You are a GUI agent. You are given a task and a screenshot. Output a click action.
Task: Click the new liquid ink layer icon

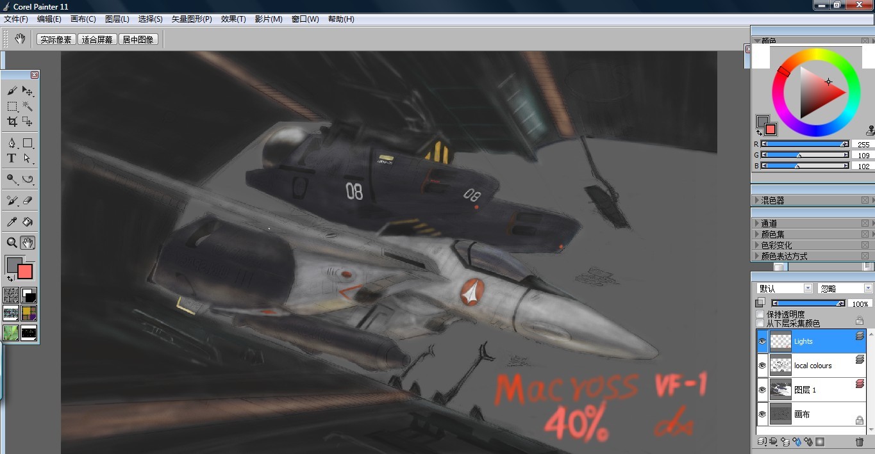[808, 442]
